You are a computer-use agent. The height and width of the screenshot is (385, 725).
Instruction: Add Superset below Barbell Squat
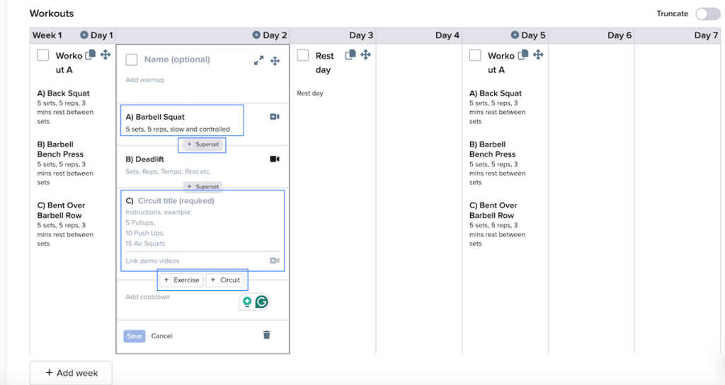pos(203,144)
